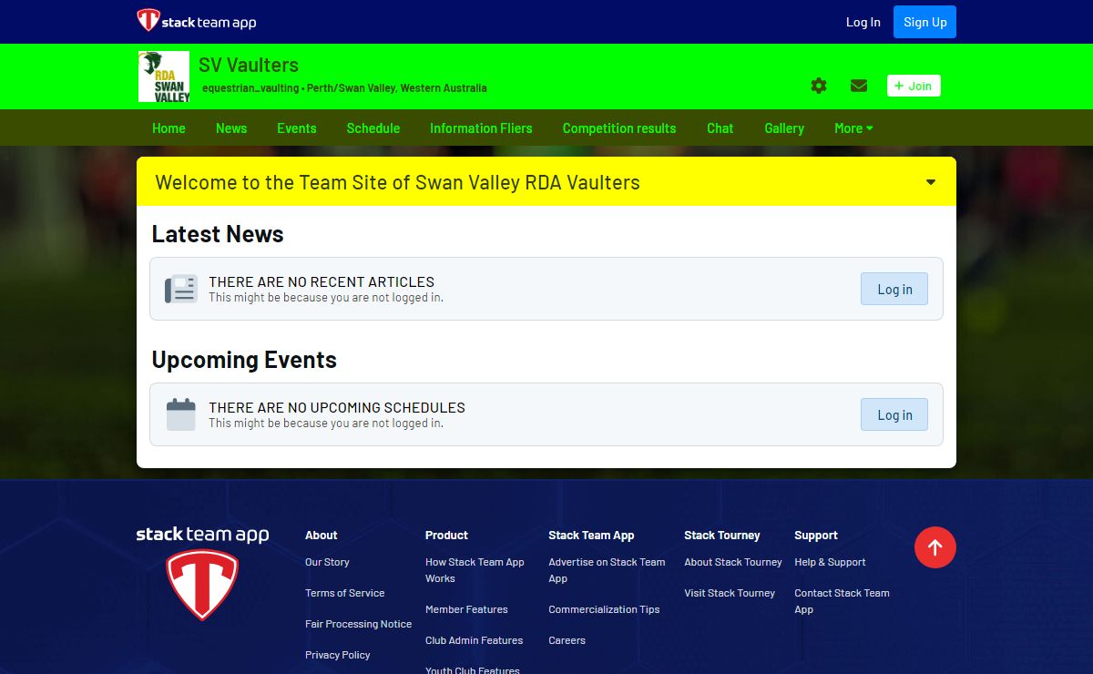View Competition results tab
This screenshot has width=1093, height=674.
pyautogui.click(x=619, y=128)
